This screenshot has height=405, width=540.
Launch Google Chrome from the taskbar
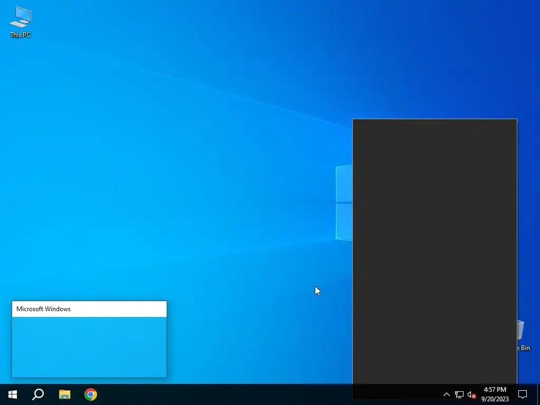[x=91, y=394]
